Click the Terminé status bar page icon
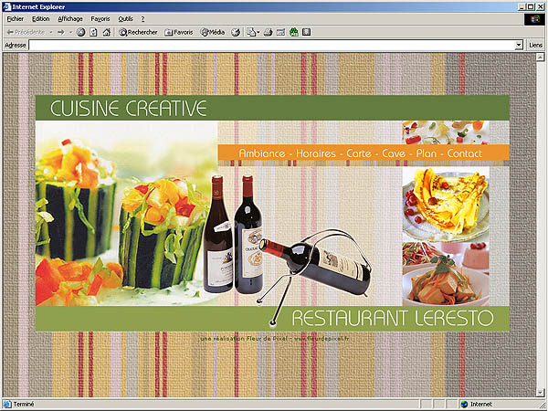548x411 pixels. tap(7, 405)
